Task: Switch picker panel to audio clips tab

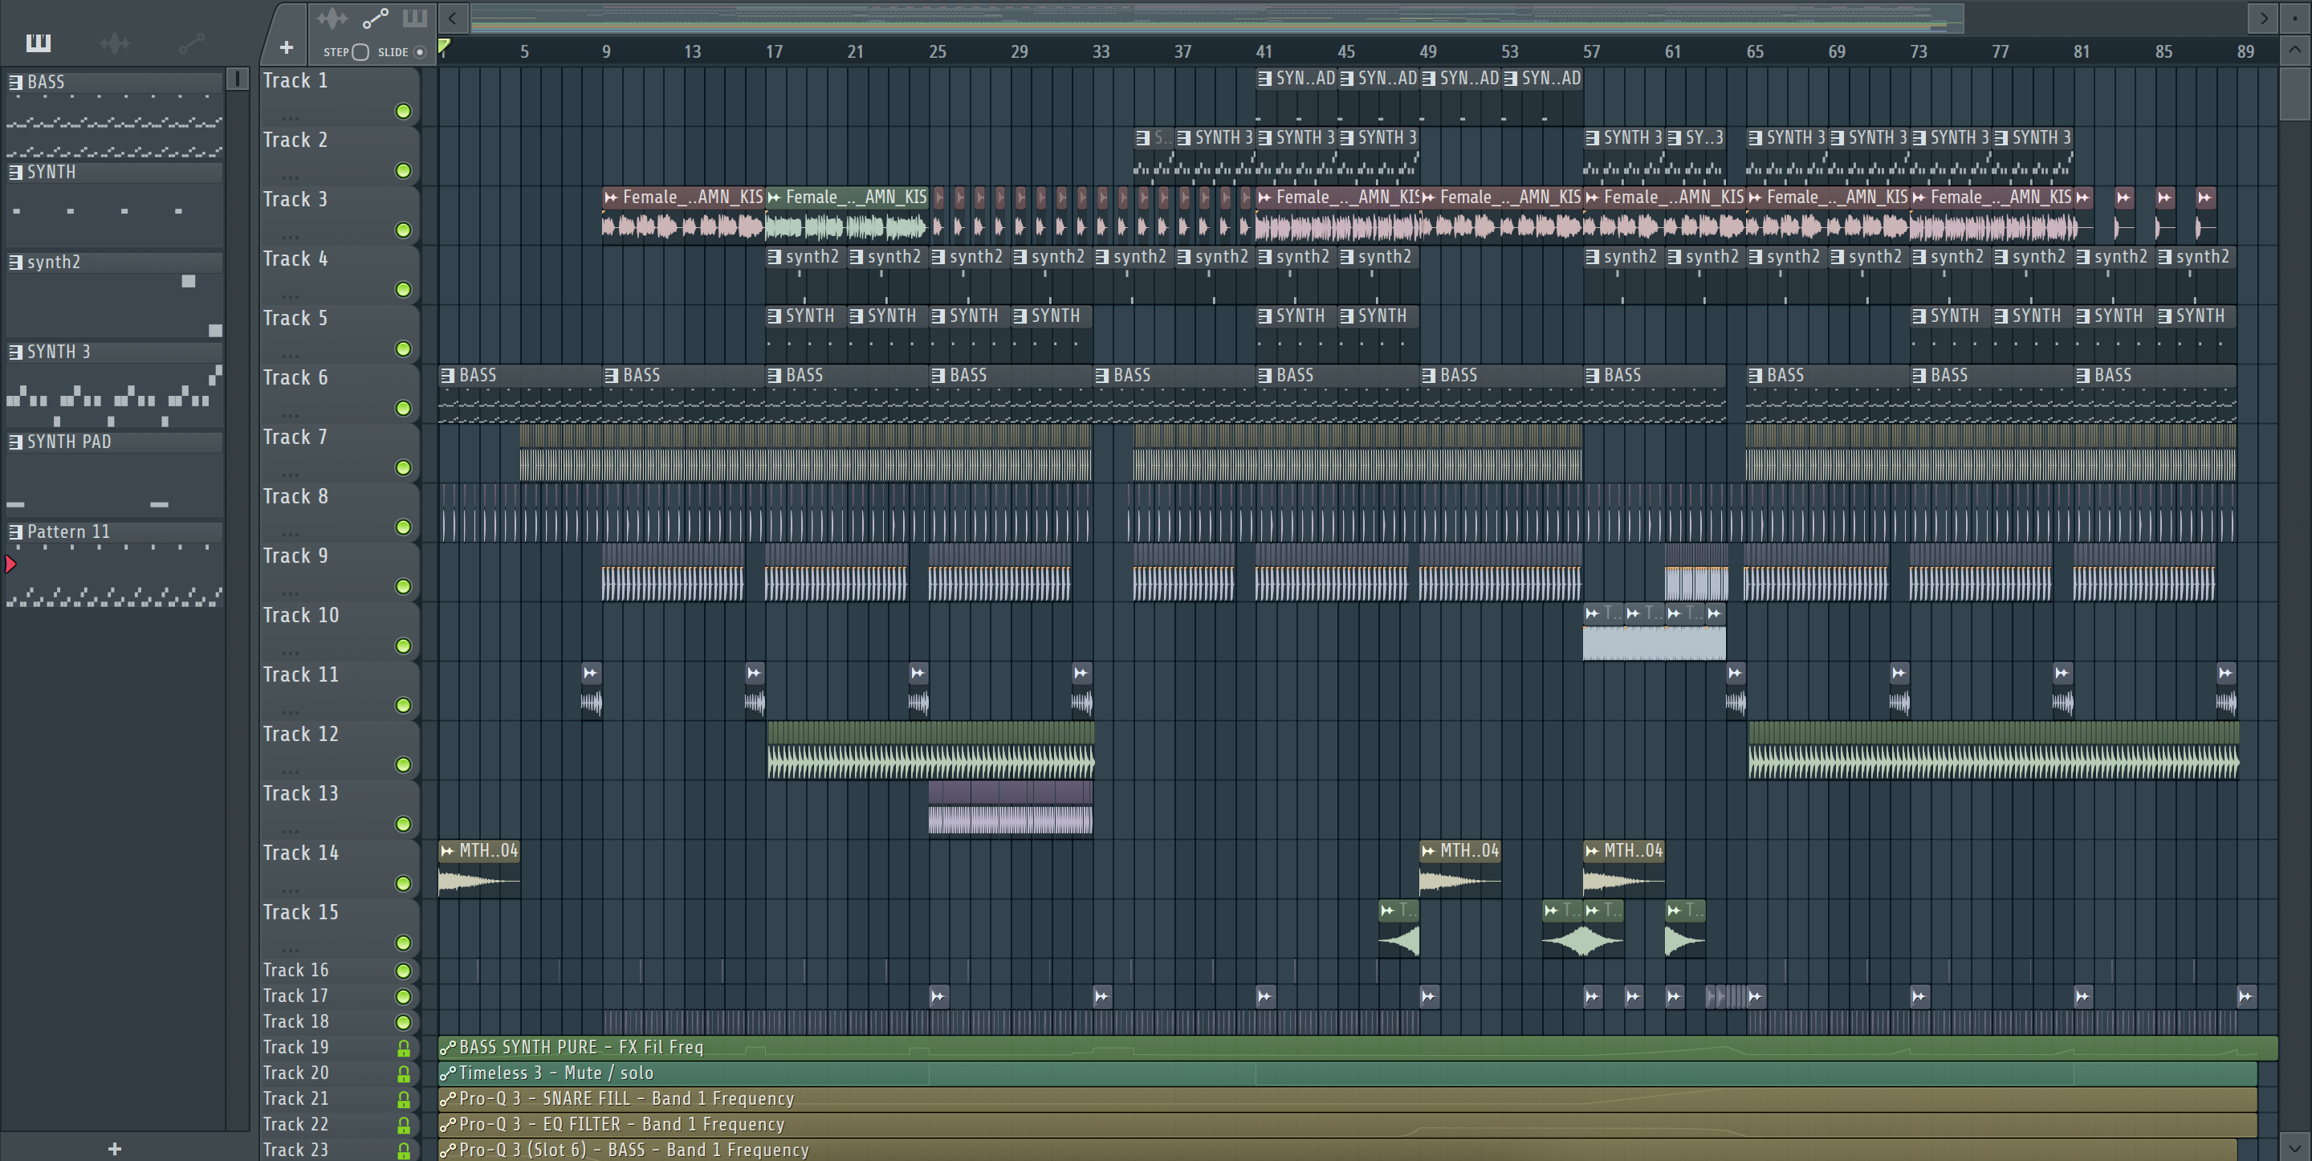Action: pos(114,43)
